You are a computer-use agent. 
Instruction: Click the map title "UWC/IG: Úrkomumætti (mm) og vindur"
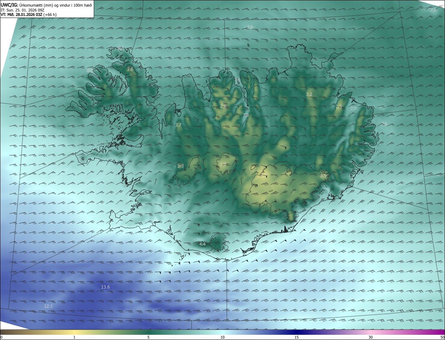[x=46, y=5]
